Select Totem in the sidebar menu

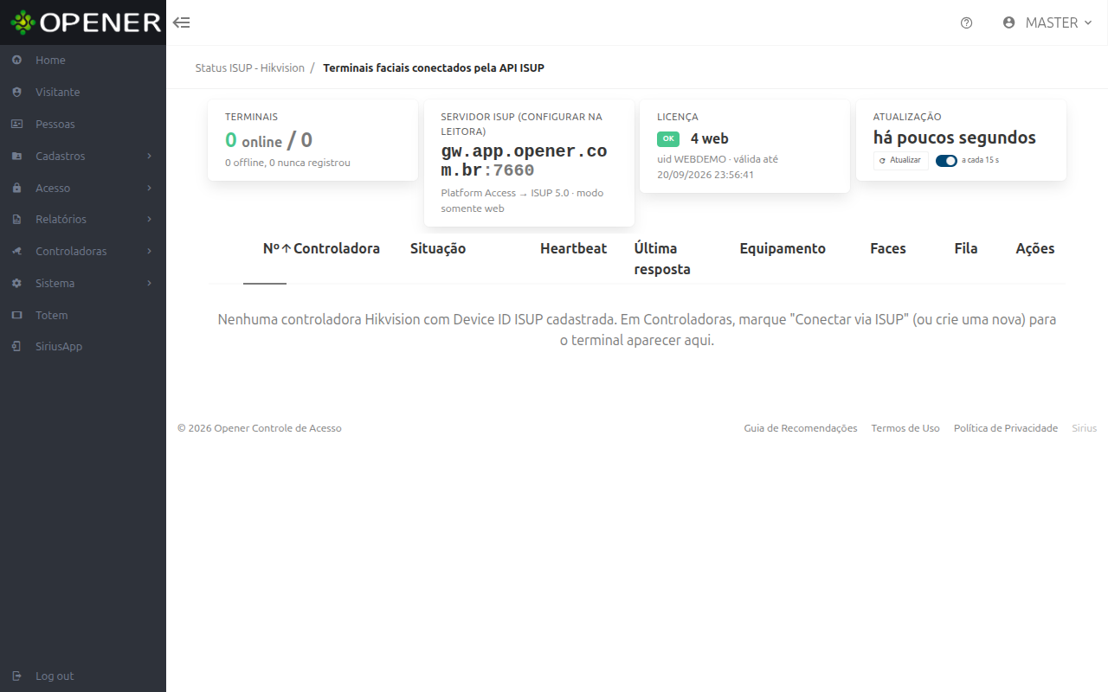(x=83, y=316)
